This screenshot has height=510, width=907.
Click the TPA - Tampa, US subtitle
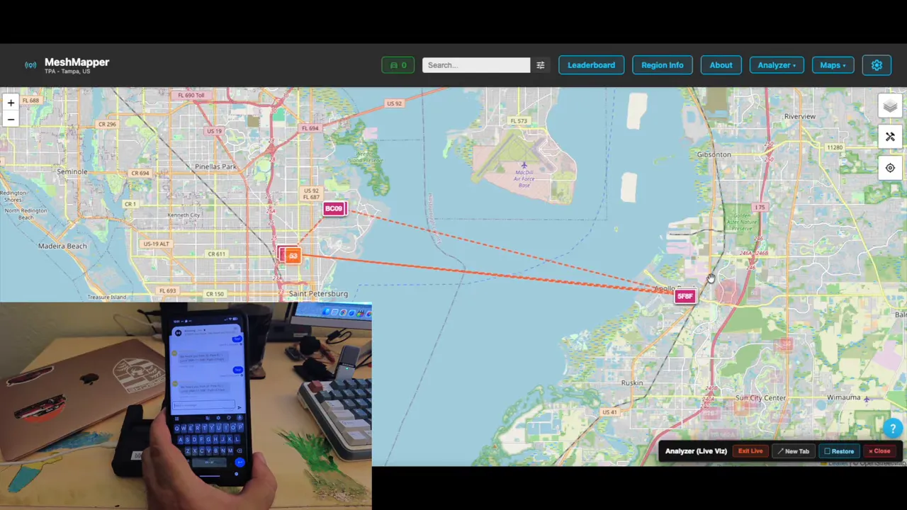67,72
